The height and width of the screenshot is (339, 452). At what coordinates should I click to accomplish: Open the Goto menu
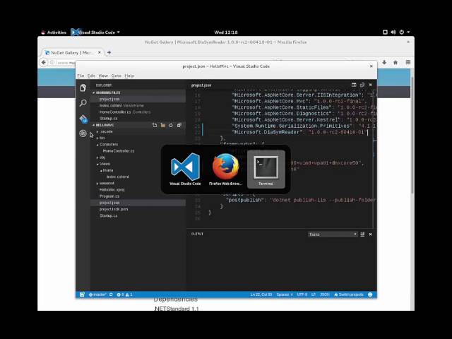[116, 76]
